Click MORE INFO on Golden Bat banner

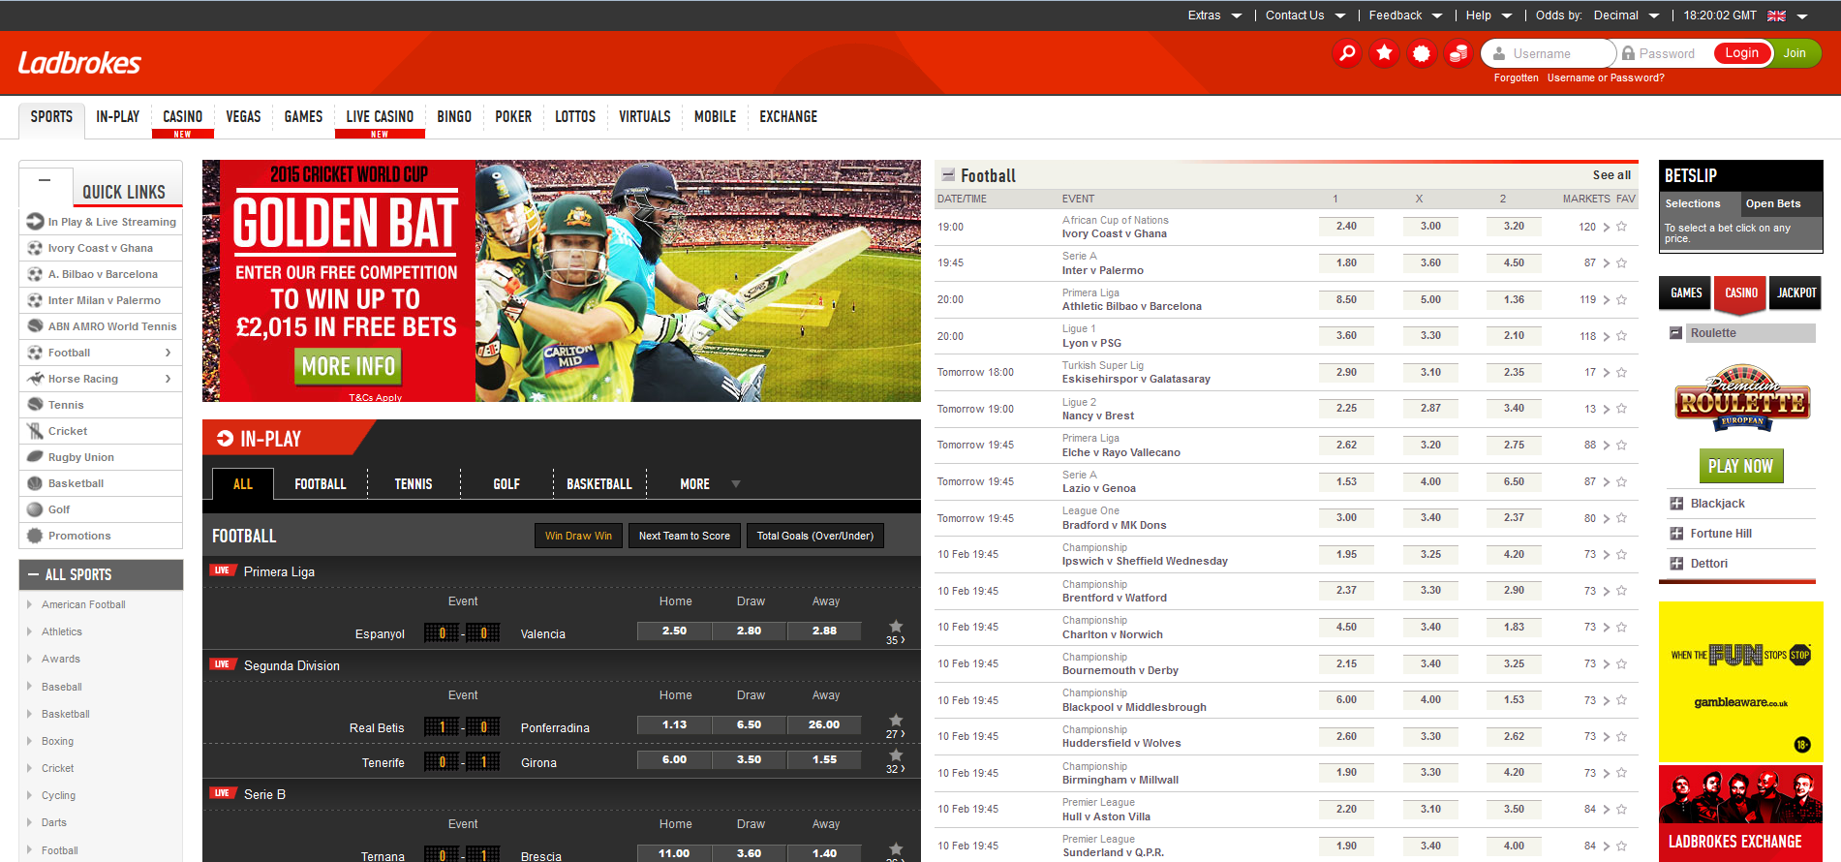(348, 366)
